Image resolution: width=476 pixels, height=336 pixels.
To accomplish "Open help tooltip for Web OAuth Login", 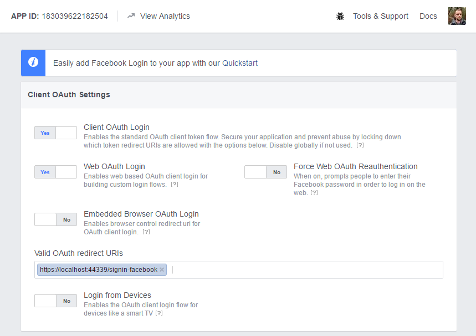I will 175,185.
